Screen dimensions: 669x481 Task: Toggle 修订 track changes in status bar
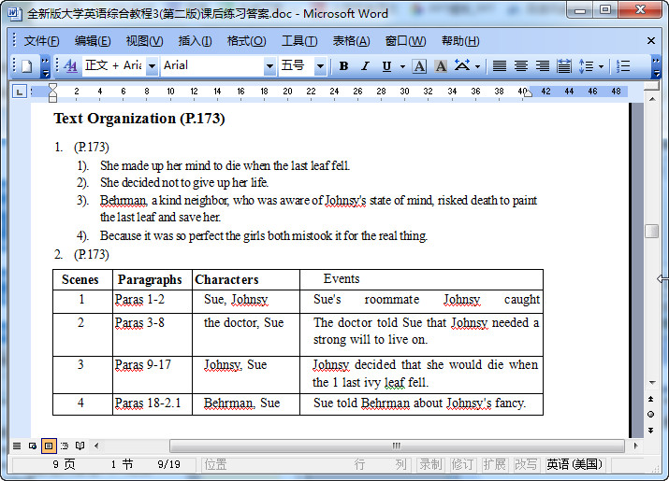pyautogui.click(x=462, y=464)
